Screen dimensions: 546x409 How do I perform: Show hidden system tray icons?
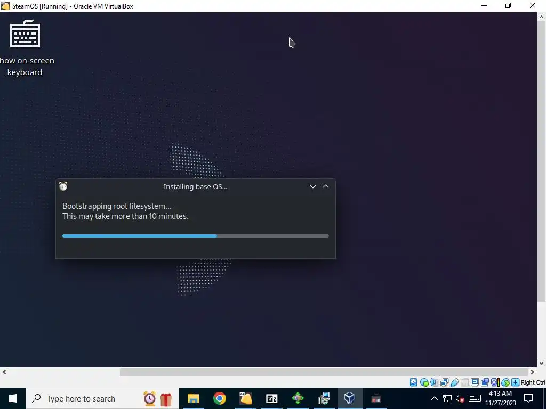pyautogui.click(x=434, y=398)
